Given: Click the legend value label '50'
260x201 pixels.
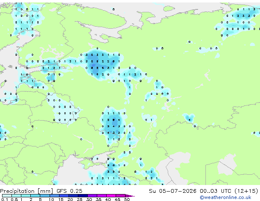Looking at the screenshot, I should pyautogui.click(x=127, y=199).
